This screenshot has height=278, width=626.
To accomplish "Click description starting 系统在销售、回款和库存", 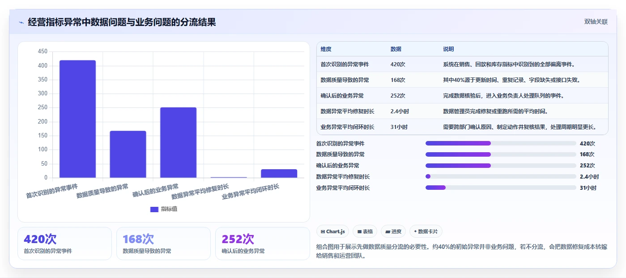I will click(509, 64).
